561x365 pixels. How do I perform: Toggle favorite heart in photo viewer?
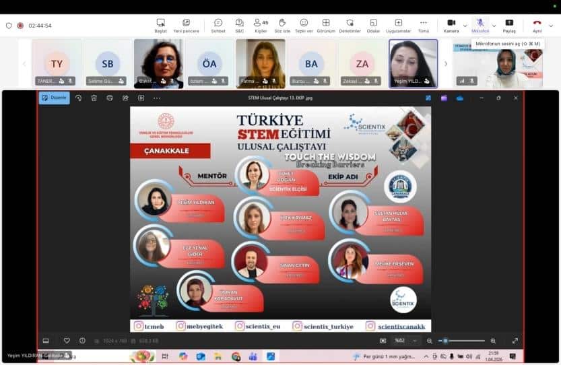(67, 341)
